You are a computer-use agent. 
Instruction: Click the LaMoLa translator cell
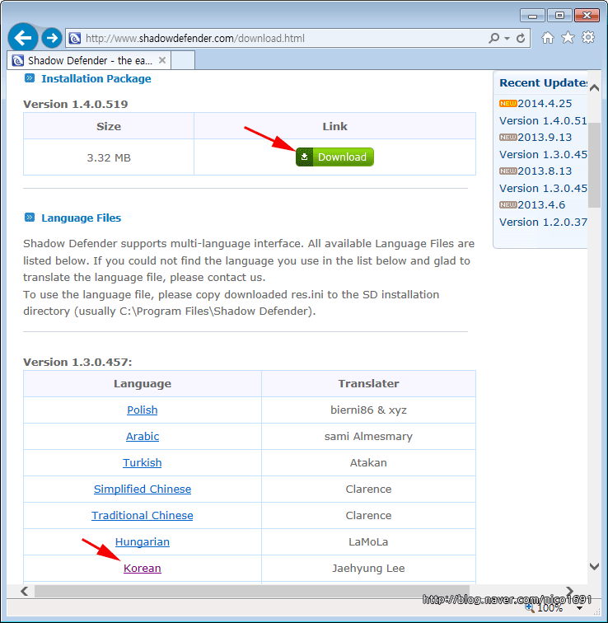tap(368, 542)
